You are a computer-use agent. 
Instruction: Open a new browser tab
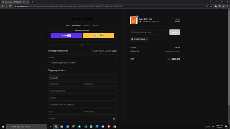tap(32, 2)
